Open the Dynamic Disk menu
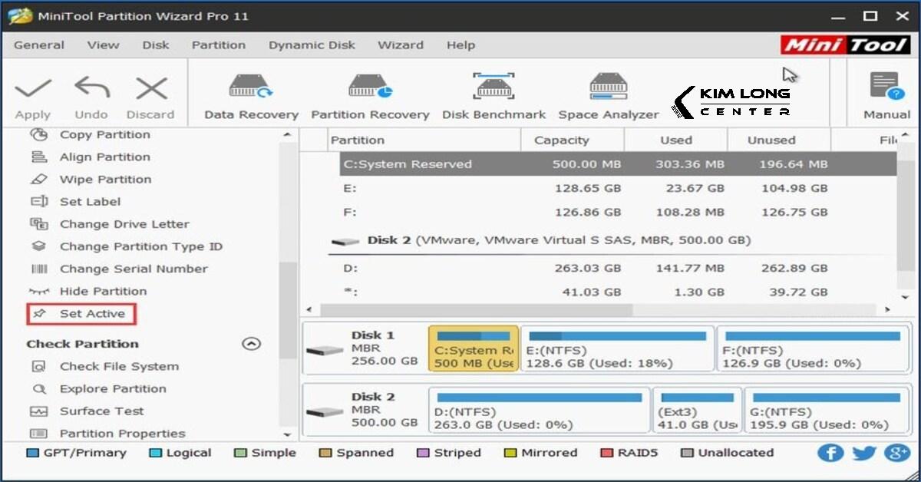Image resolution: width=921 pixels, height=482 pixels. coord(312,45)
